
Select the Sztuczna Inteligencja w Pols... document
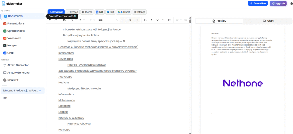click(20, 90)
